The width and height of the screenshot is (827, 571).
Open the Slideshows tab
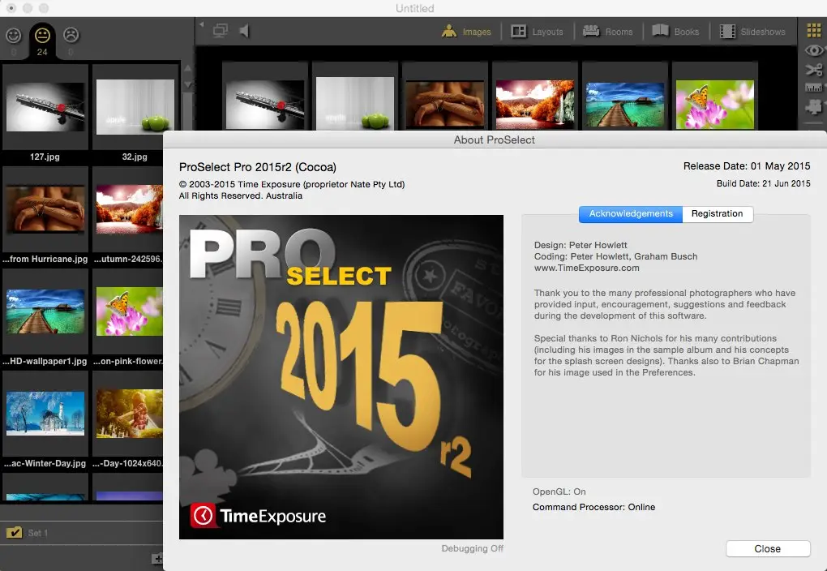[752, 32]
